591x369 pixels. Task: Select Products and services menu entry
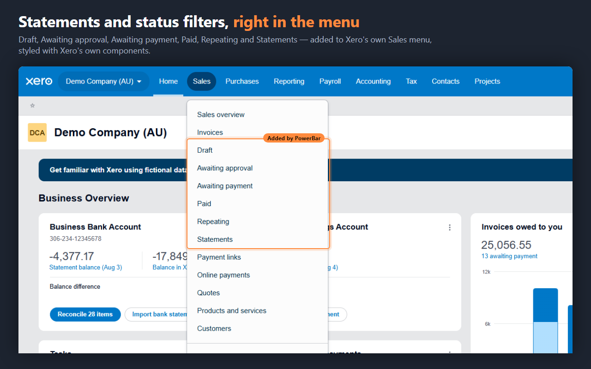257,311
